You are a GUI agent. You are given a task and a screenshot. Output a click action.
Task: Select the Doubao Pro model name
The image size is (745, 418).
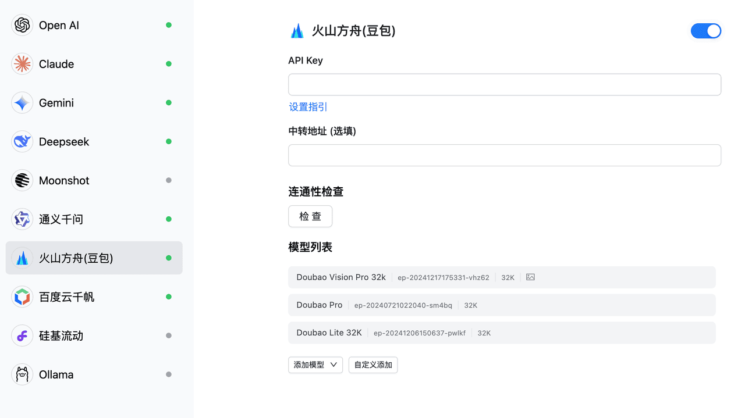tap(320, 305)
